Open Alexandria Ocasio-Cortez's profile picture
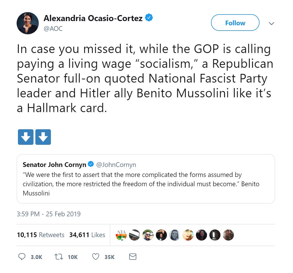The image size is (293, 273). (x=28, y=23)
